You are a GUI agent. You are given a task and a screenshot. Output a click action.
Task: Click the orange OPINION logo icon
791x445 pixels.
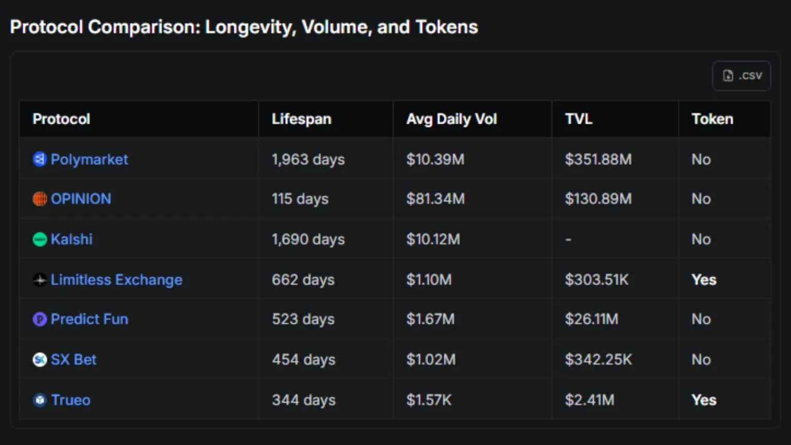coord(40,199)
